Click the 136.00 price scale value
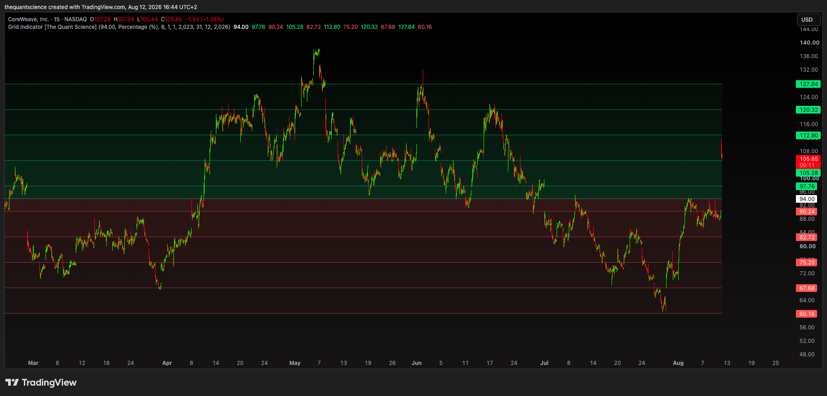 (809, 56)
